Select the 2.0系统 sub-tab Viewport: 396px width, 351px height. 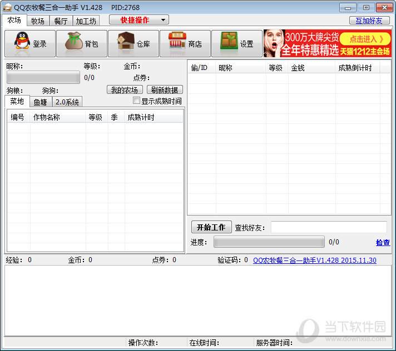pos(67,102)
